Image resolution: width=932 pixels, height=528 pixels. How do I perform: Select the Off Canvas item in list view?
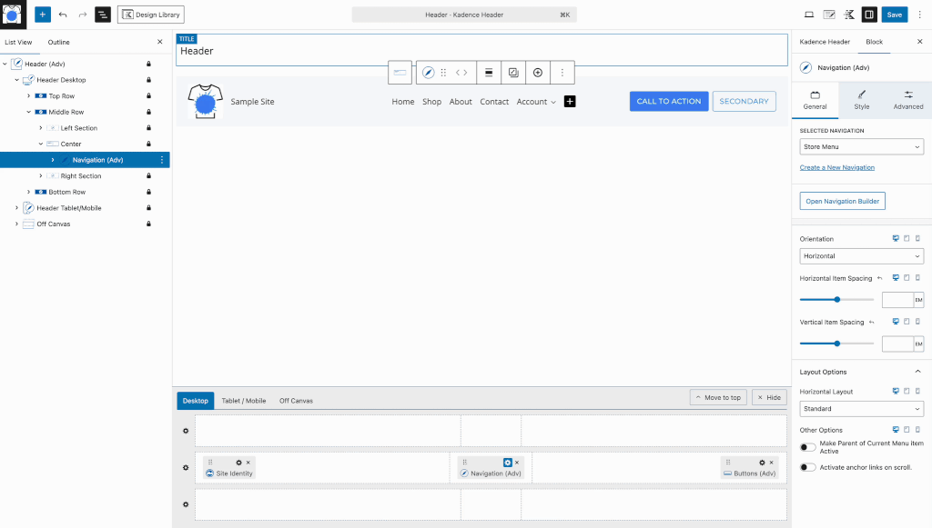coord(54,224)
